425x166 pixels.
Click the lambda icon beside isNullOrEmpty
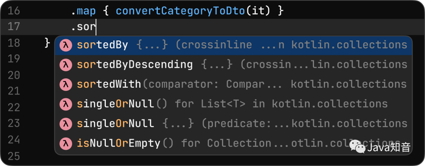point(65,143)
